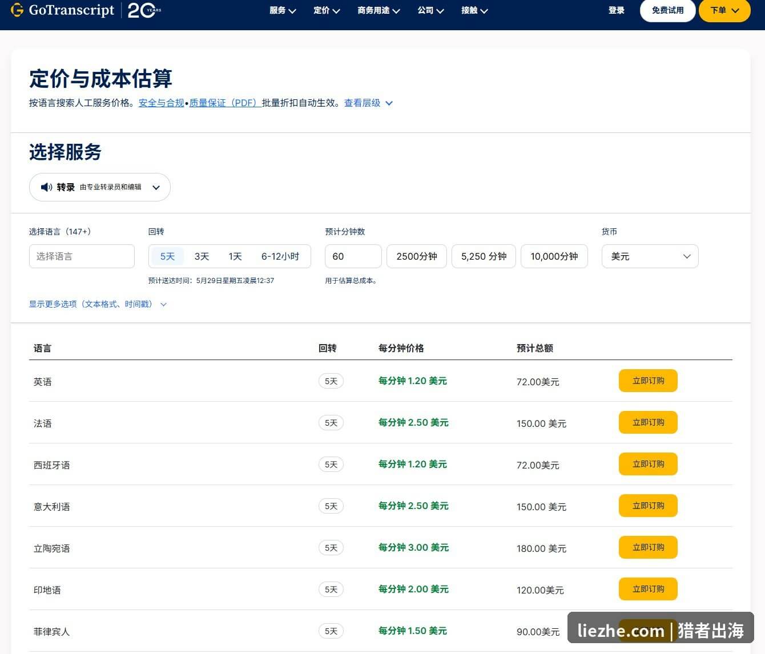
Task: Open the 质量保证 (PDF) link
Action: click(x=225, y=103)
